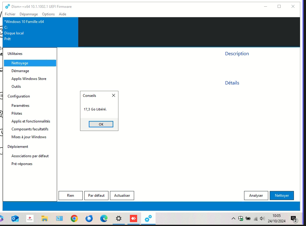Click OK in the Conseils dialog
Screen dimensions: 306x226
tap(101, 124)
